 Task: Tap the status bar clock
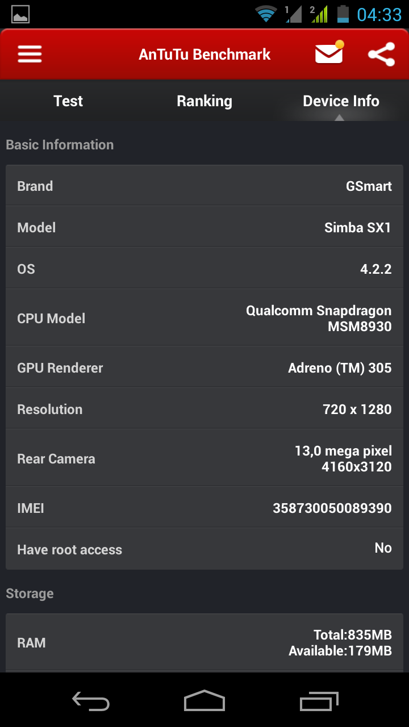coord(379,14)
